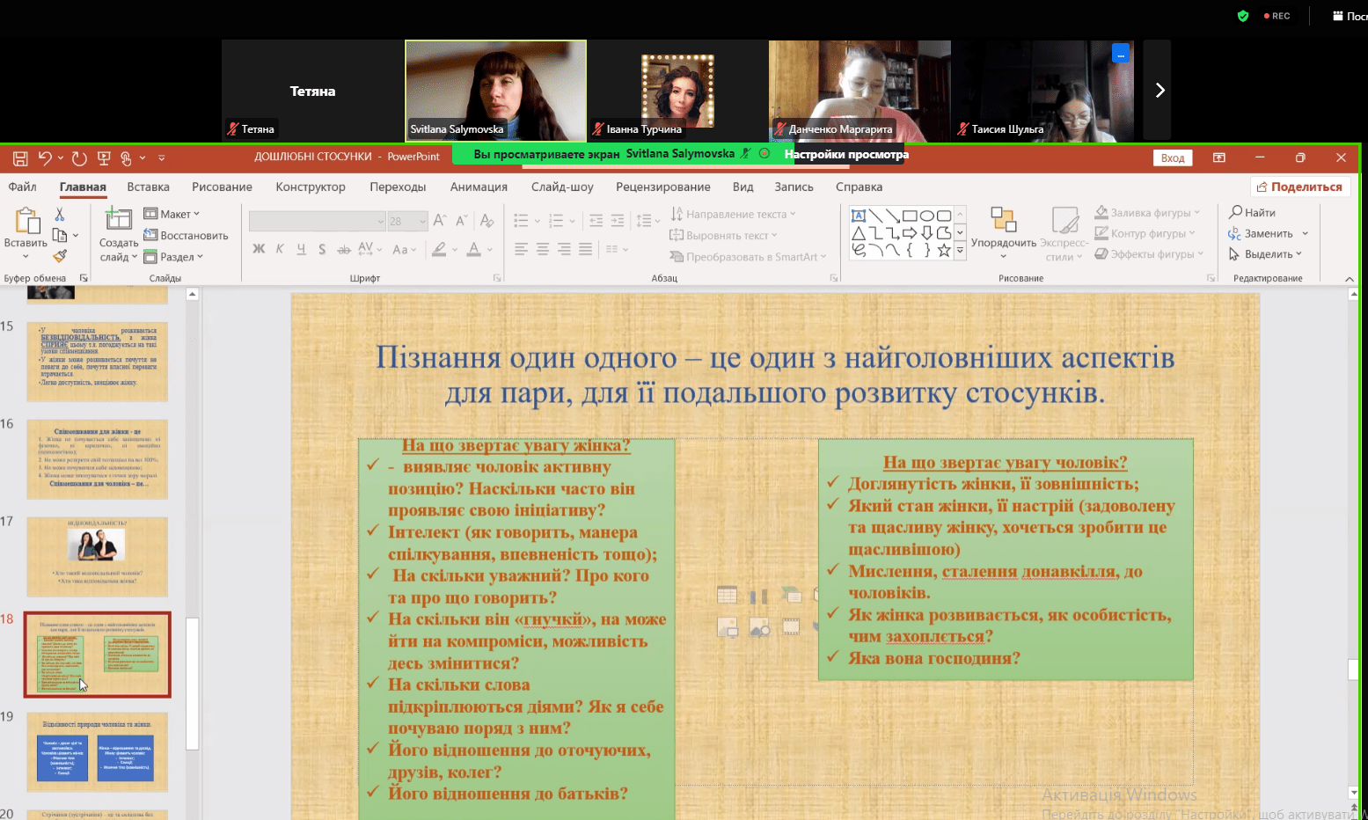Click the touch/mouse mode icon
1368x820 pixels.
[x=126, y=158]
